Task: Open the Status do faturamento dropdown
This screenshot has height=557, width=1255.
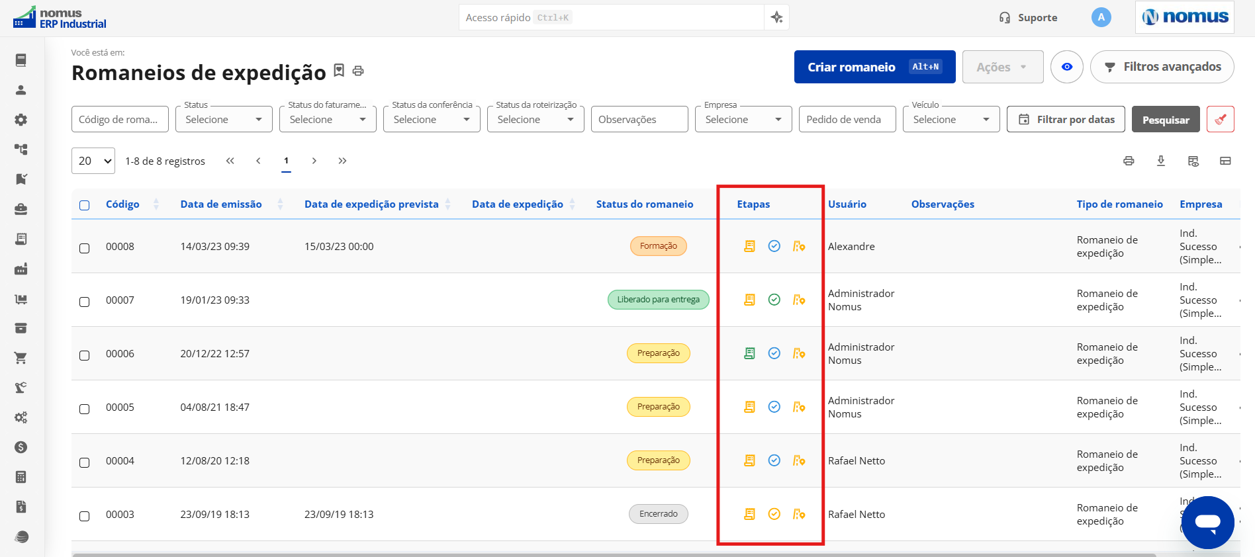Action: click(x=328, y=120)
